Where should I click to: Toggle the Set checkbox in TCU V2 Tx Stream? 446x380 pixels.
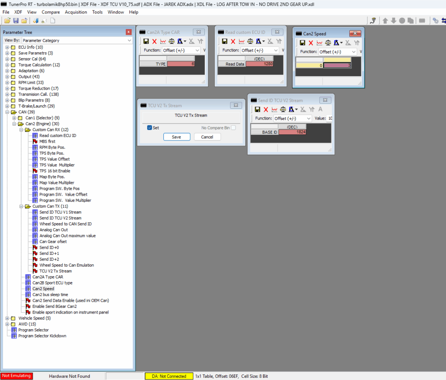coord(149,128)
